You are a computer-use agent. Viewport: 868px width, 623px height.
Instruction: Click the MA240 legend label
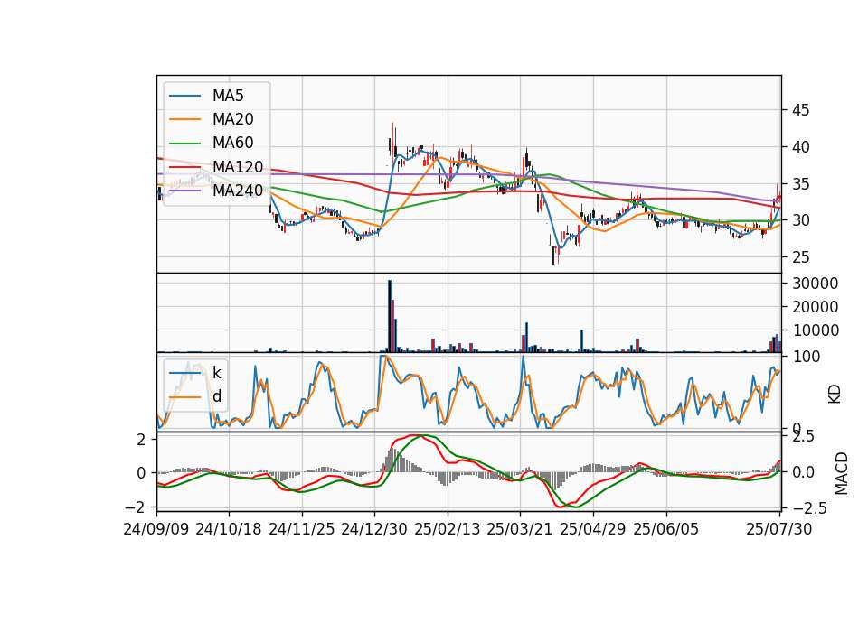point(238,191)
